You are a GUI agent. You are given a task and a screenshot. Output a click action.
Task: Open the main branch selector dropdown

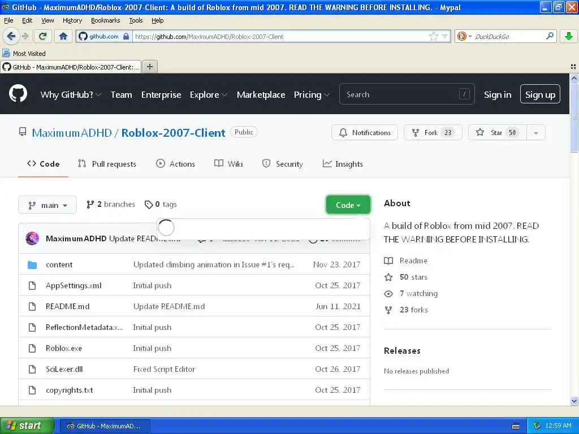[x=47, y=205]
